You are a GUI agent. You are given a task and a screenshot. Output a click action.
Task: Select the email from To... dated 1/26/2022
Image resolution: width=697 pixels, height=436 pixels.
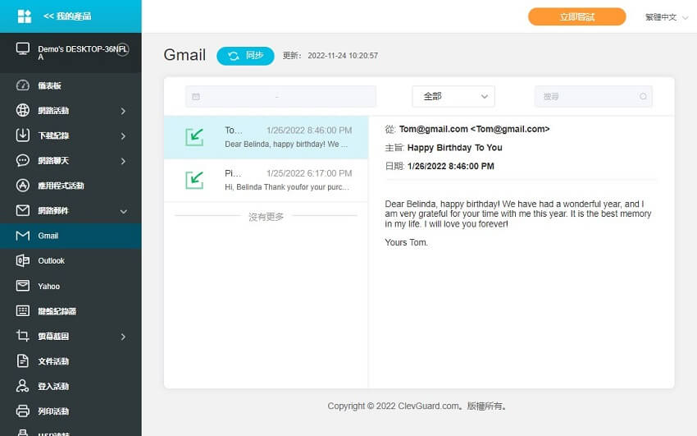(x=266, y=137)
